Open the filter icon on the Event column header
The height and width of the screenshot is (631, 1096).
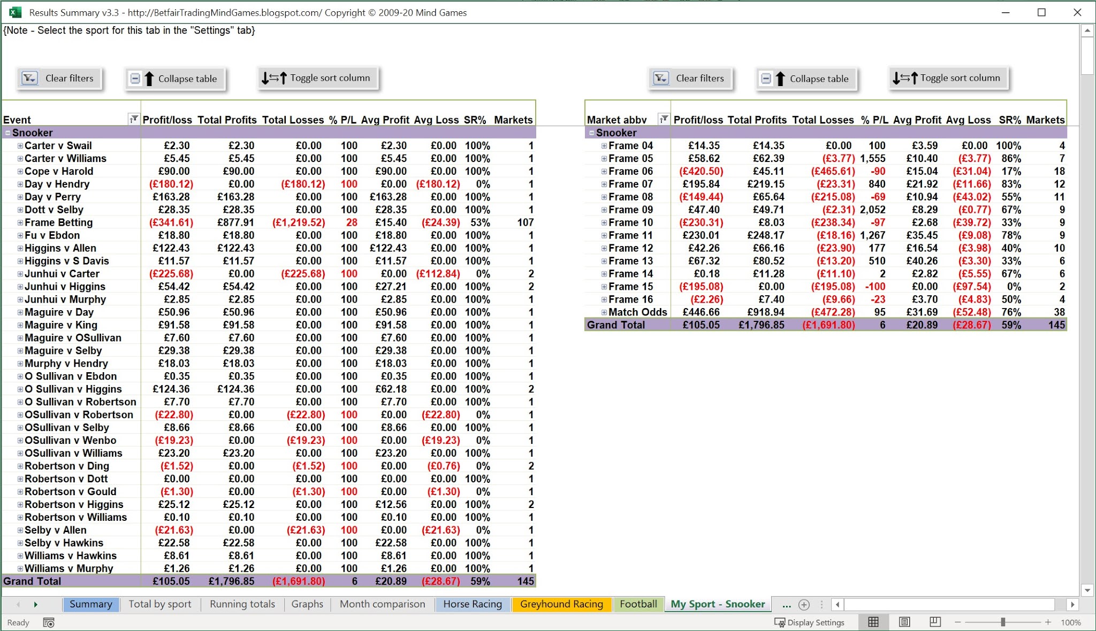pyautogui.click(x=133, y=119)
